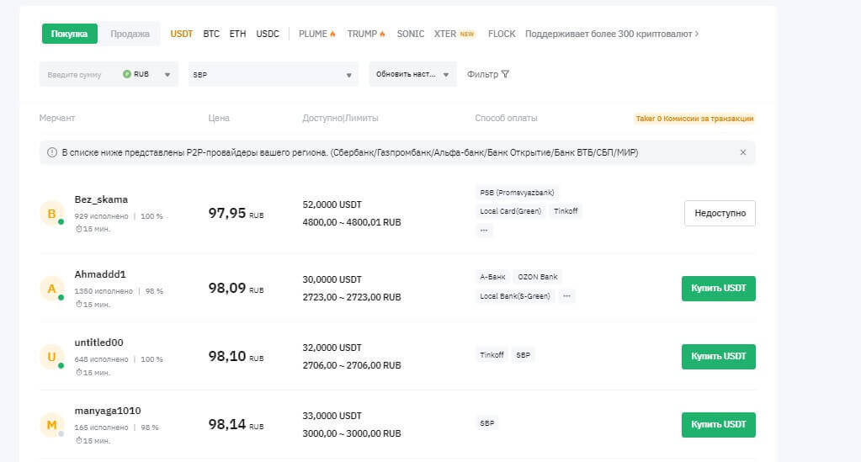Click Купить USDT for Ahmaddd1 offer

click(x=718, y=289)
